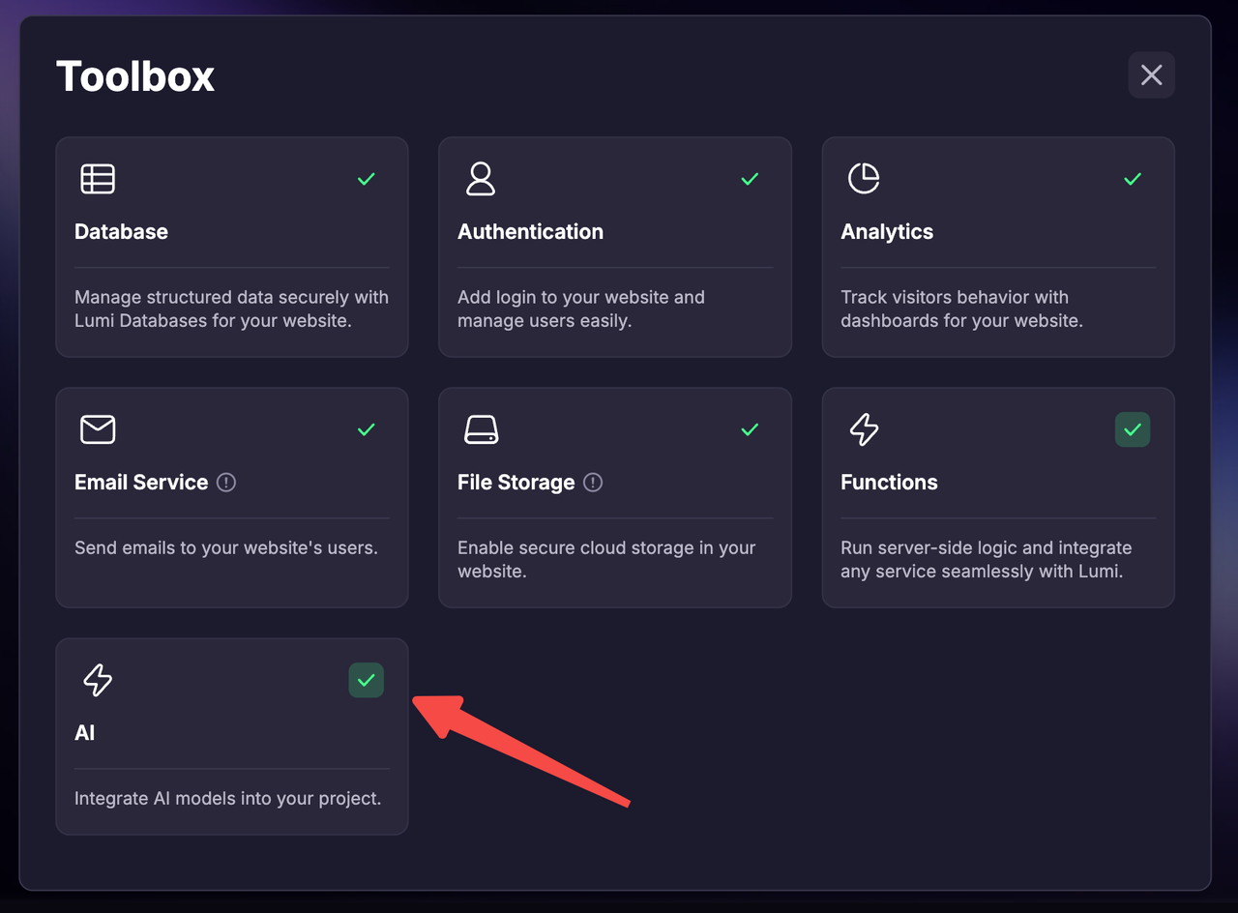Viewport: 1238px width, 913px height.
Task: Toggle the File Storage checkmark
Action: pyautogui.click(x=750, y=429)
